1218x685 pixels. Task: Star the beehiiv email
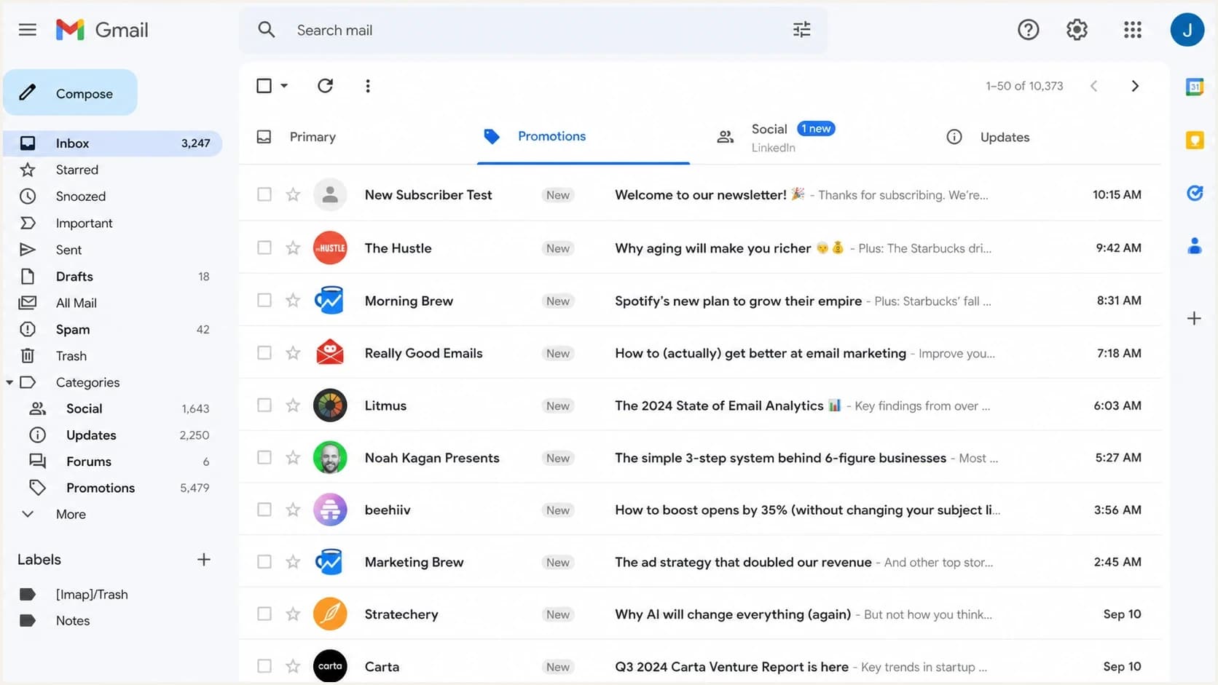pyautogui.click(x=293, y=510)
